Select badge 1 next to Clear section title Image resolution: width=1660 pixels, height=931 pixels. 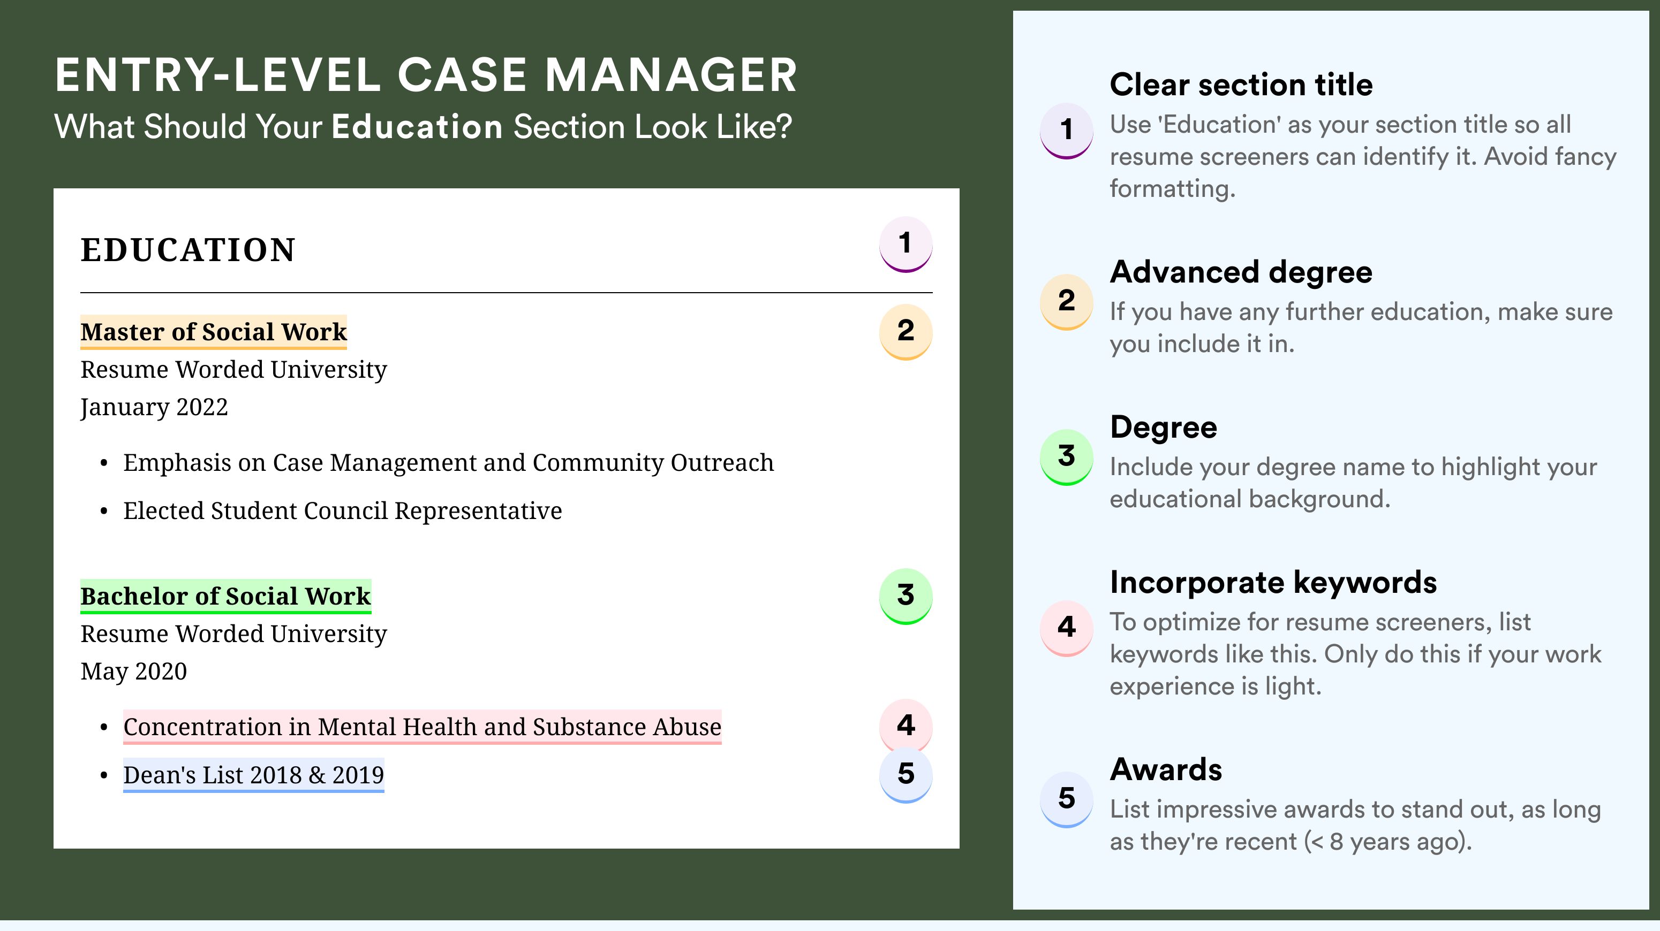[x=1067, y=130]
